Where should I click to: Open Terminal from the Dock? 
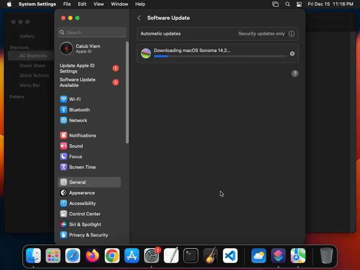(x=191, y=256)
